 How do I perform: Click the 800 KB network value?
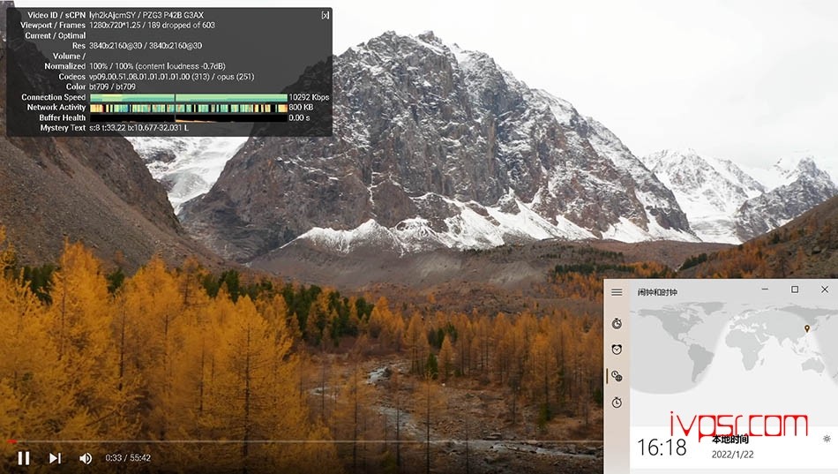click(x=301, y=108)
